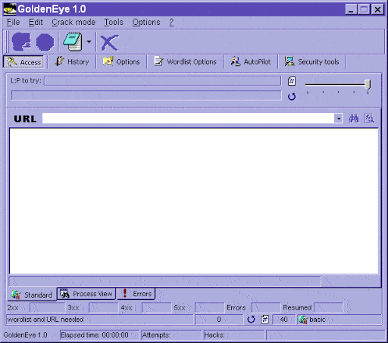The height and width of the screenshot is (343, 388).
Task: Click the purple X delete toolbar icon
Action: [x=109, y=42]
